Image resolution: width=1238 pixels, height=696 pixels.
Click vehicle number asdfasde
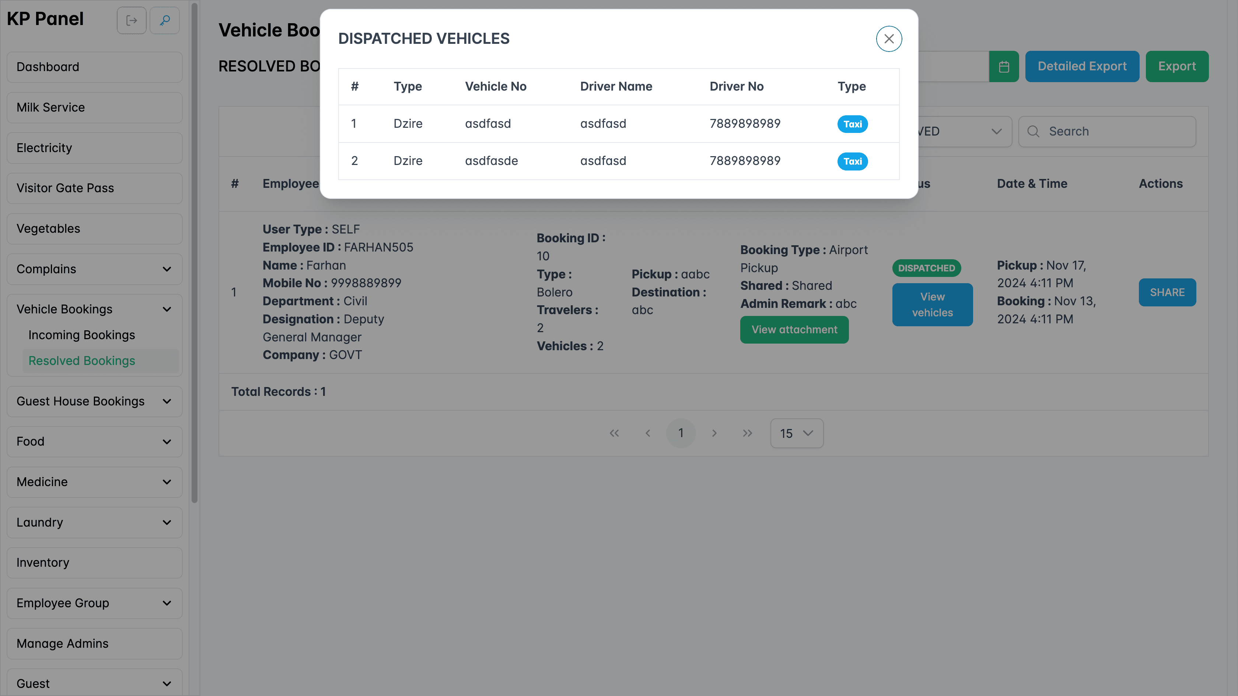pos(491,161)
